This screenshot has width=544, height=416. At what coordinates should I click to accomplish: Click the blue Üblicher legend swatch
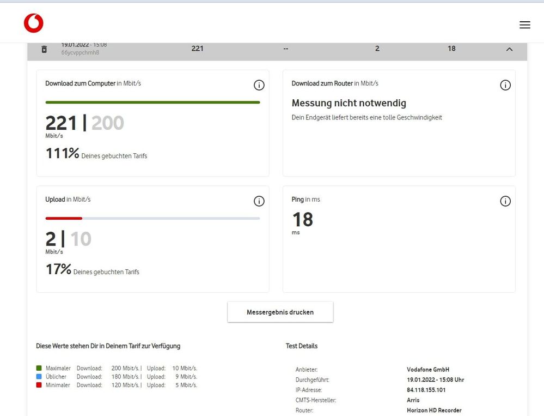[39, 376]
